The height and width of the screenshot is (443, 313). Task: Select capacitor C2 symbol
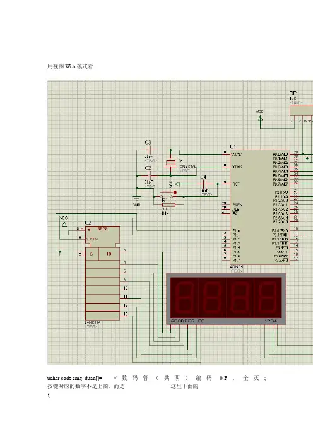point(149,175)
